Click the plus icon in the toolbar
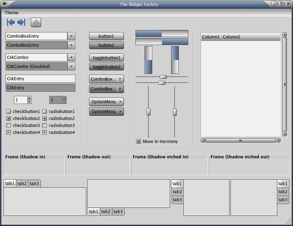Viewport: 293px width, 226px height. click(x=36, y=22)
